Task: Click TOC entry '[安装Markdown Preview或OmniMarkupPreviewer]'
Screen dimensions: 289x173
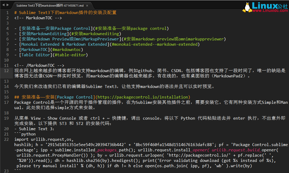Action: coord(70,39)
